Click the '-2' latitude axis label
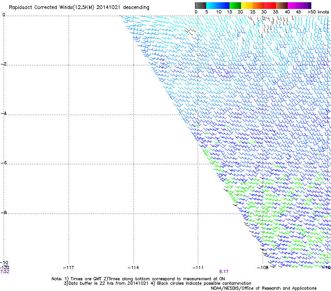 click(4, 64)
